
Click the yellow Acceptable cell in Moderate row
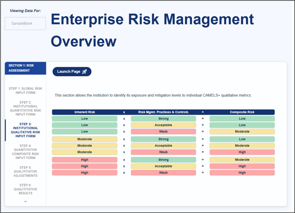(x=163, y=146)
